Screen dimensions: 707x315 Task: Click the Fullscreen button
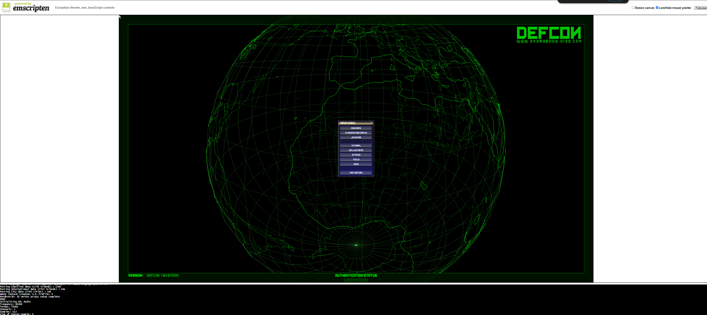click(x=701, y=8)
